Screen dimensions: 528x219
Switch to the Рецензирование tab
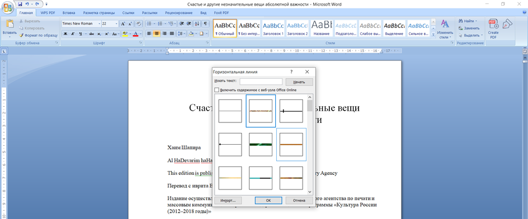179,13
